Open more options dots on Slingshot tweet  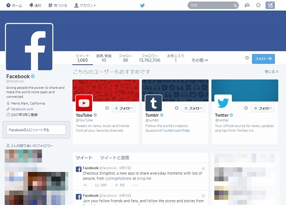[x=135, y=185]
